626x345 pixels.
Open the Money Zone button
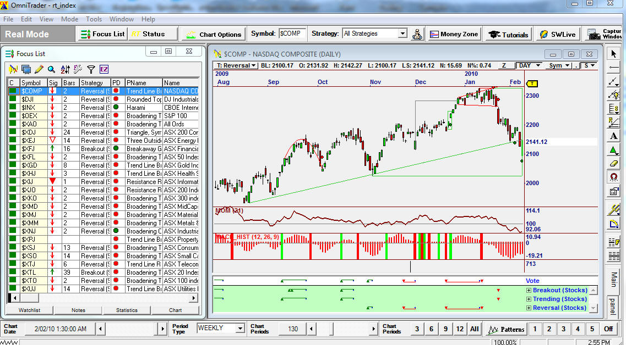tap(454, 34)
